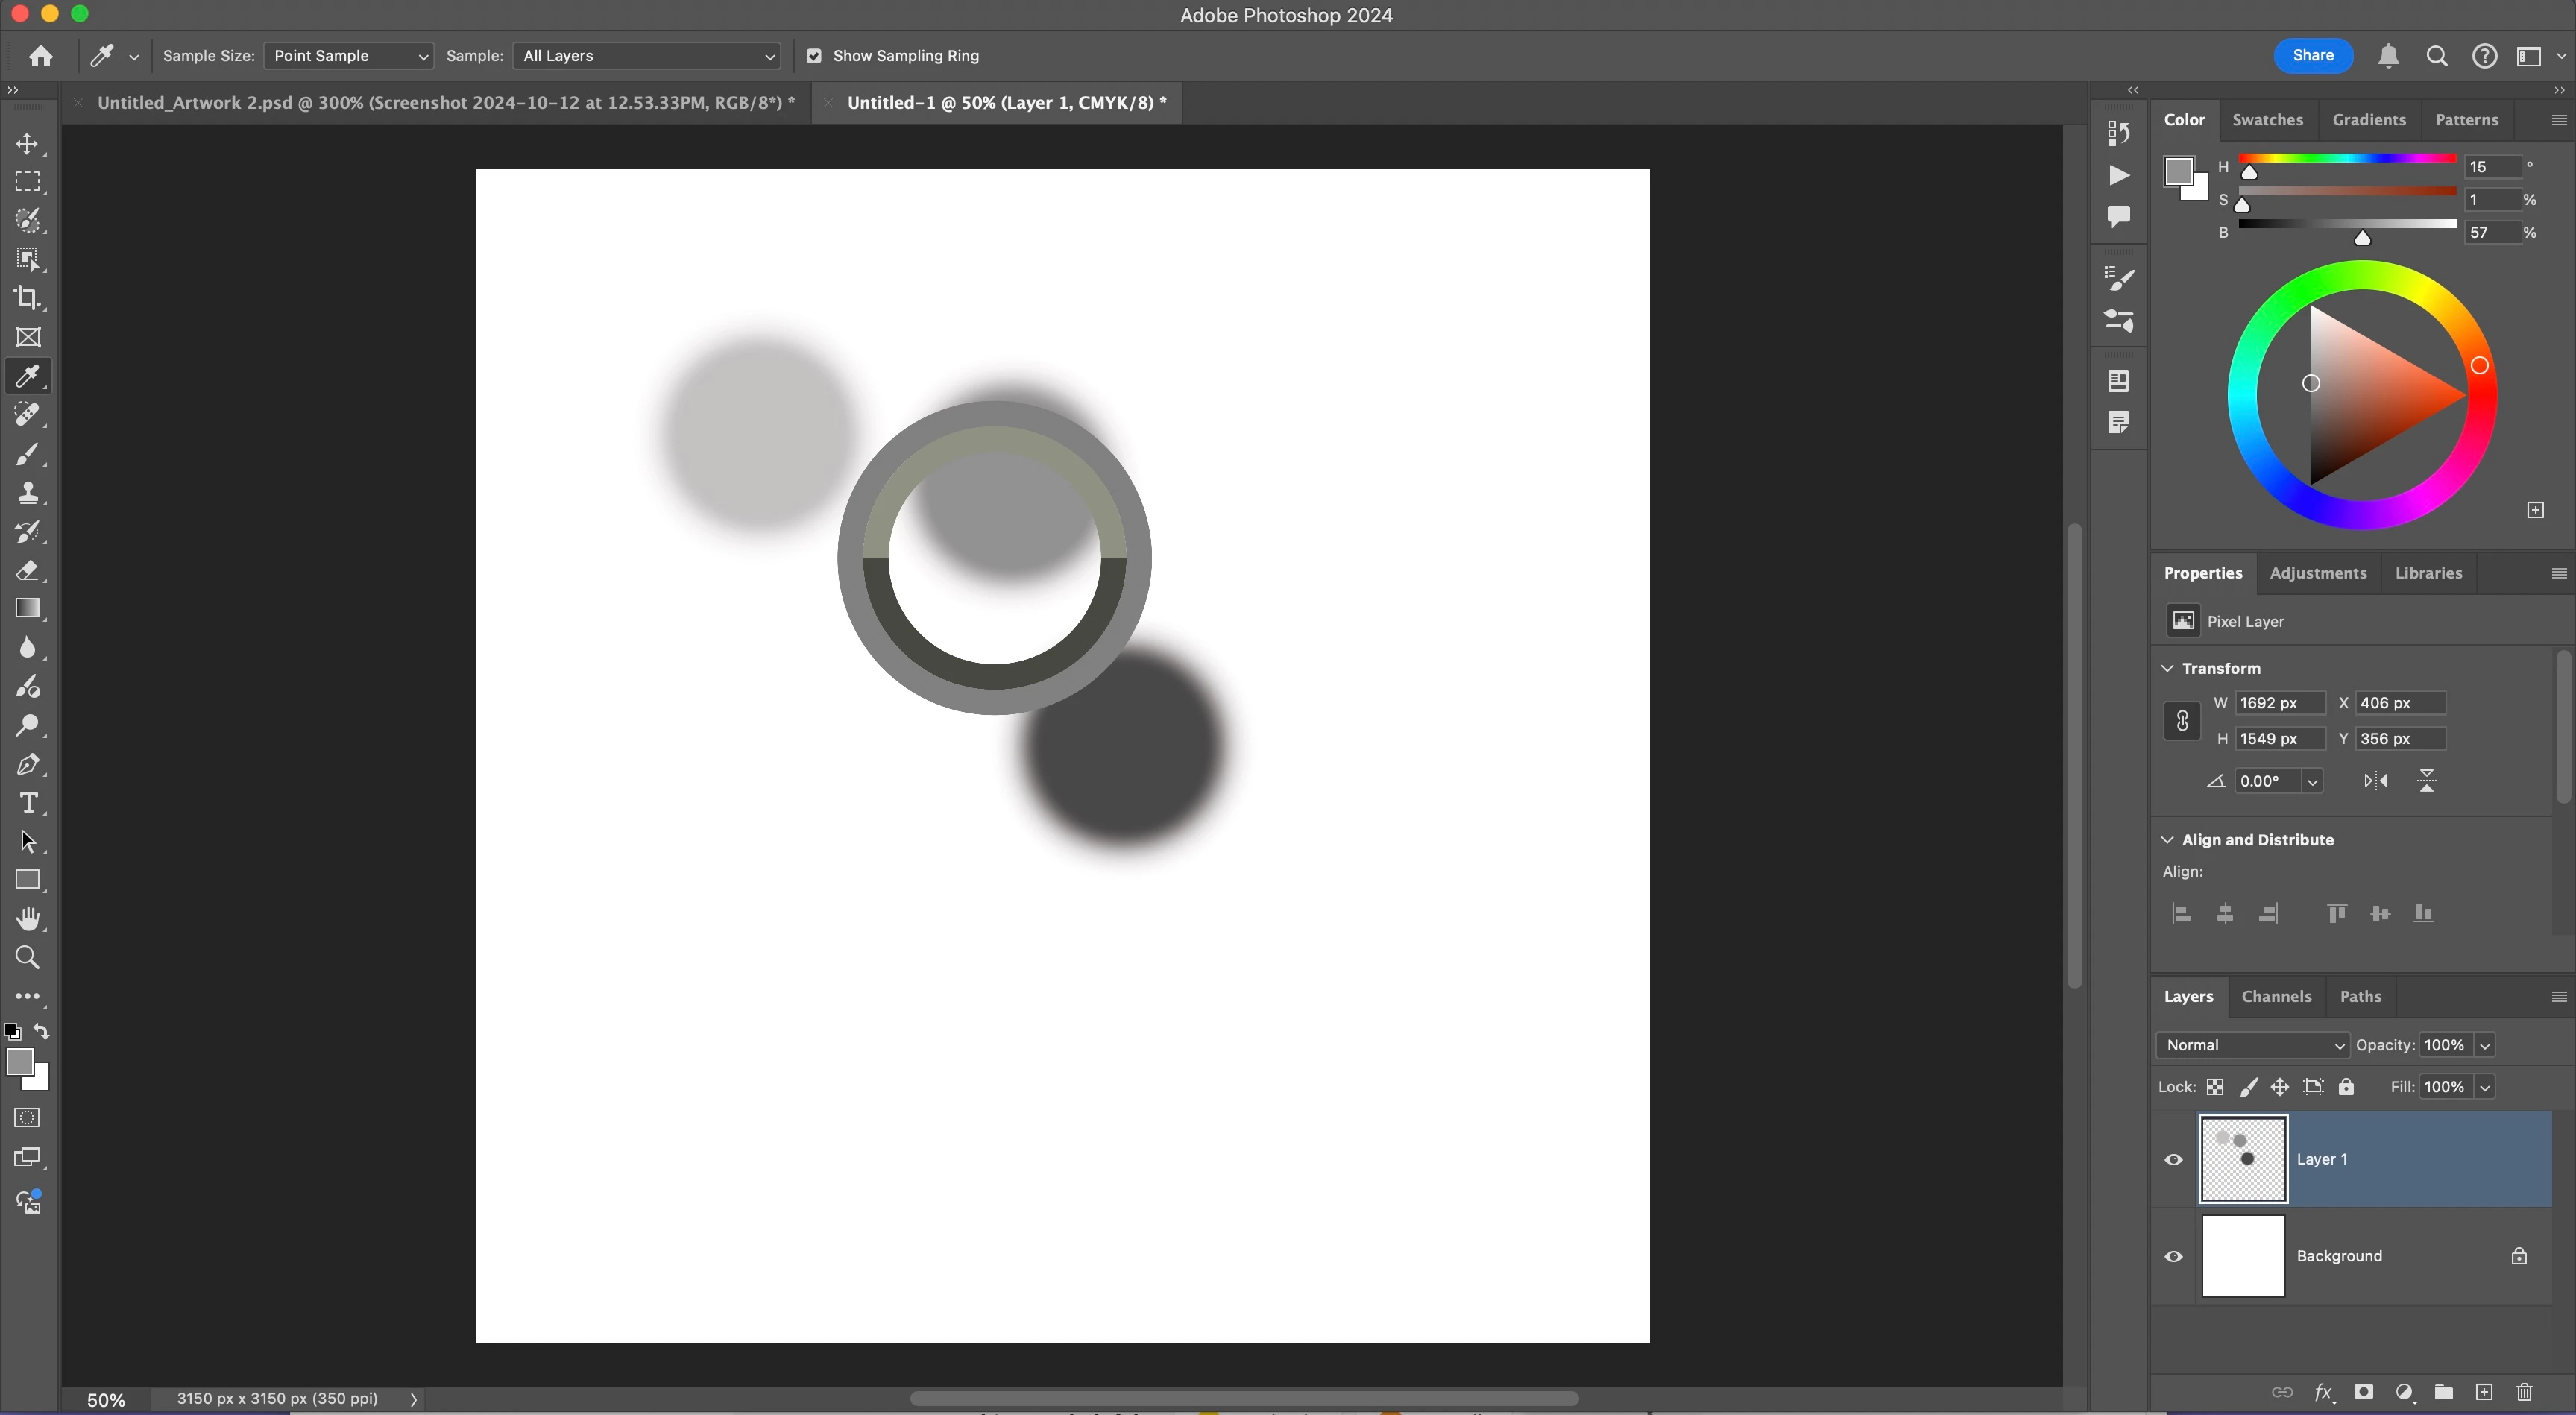Click the Share button

point(2313,56)
